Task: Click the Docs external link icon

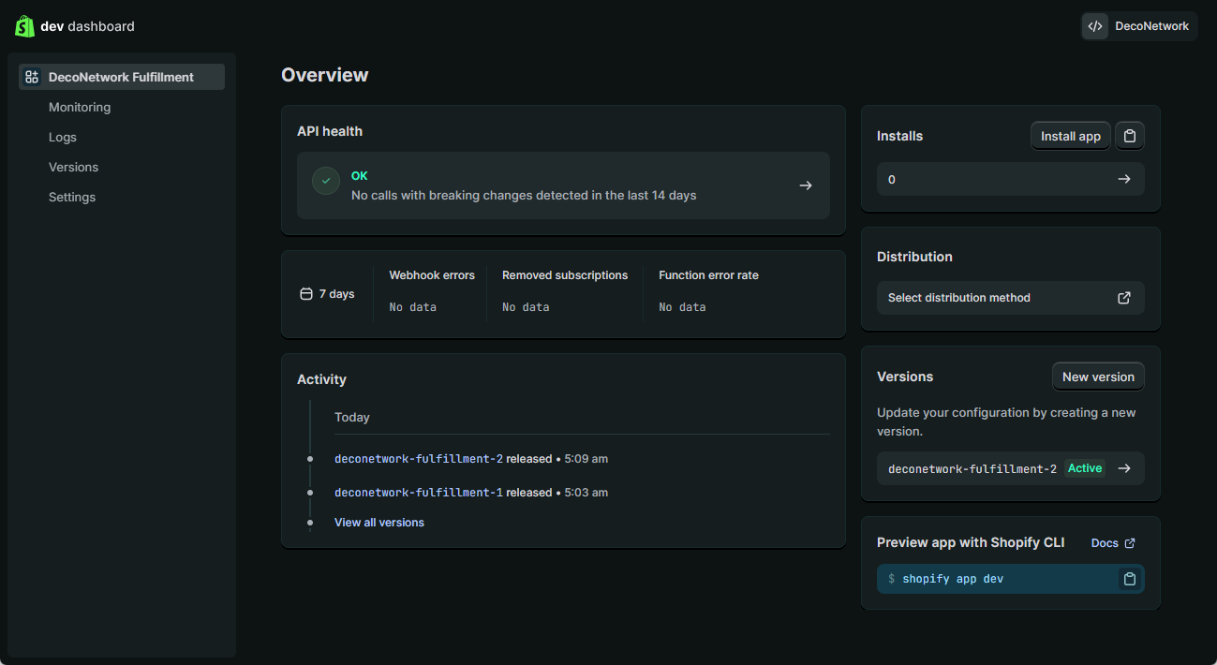Action: click(1130, 543)
